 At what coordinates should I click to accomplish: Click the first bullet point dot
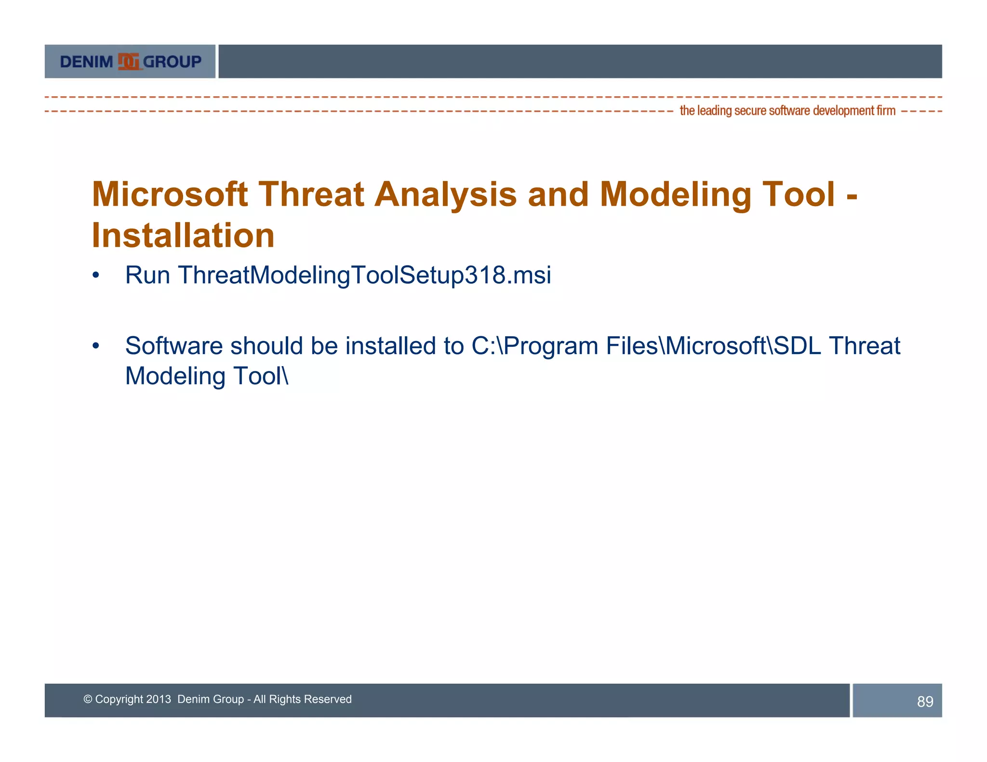coord(96,276)
